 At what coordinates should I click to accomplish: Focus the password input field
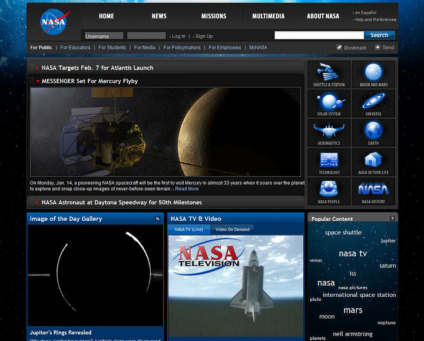146,35
